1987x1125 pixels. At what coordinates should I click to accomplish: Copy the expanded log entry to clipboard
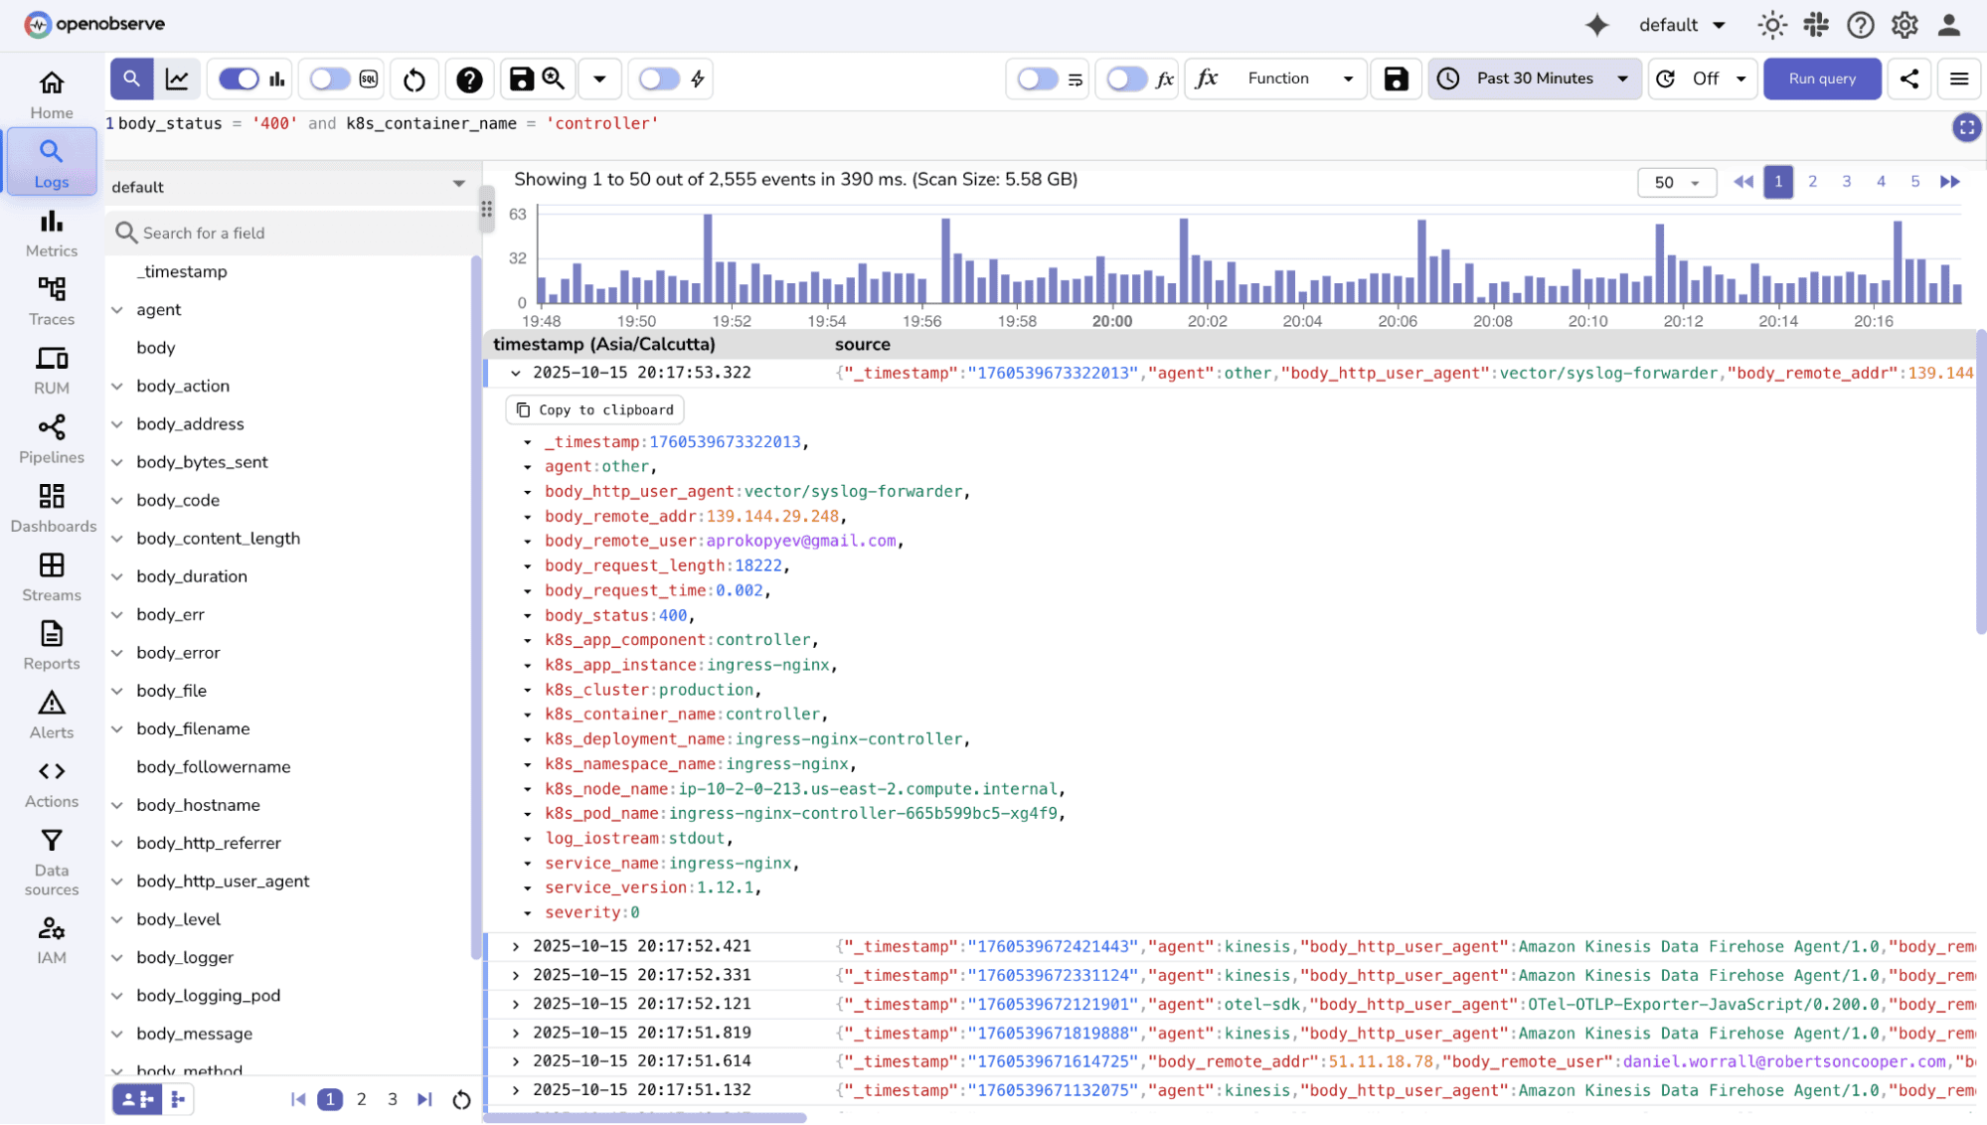pos(594,408)
